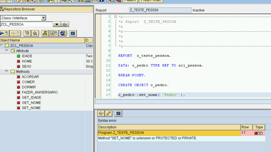Collapse the Methods folder
Viewport: 271px width, 152px height.
[x=6, y=71]
